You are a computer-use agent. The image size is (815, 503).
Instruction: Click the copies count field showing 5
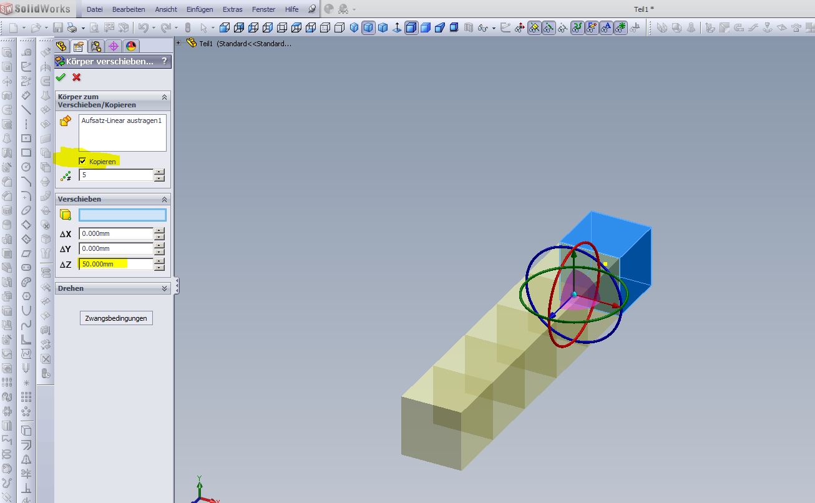116,175
